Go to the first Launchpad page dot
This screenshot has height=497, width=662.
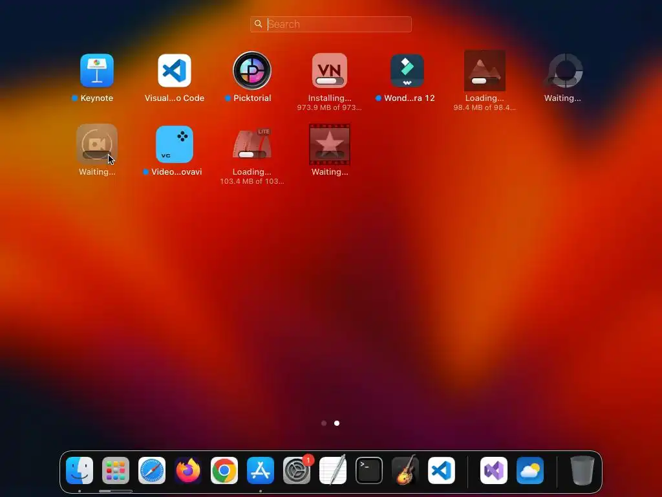point(324,423)
